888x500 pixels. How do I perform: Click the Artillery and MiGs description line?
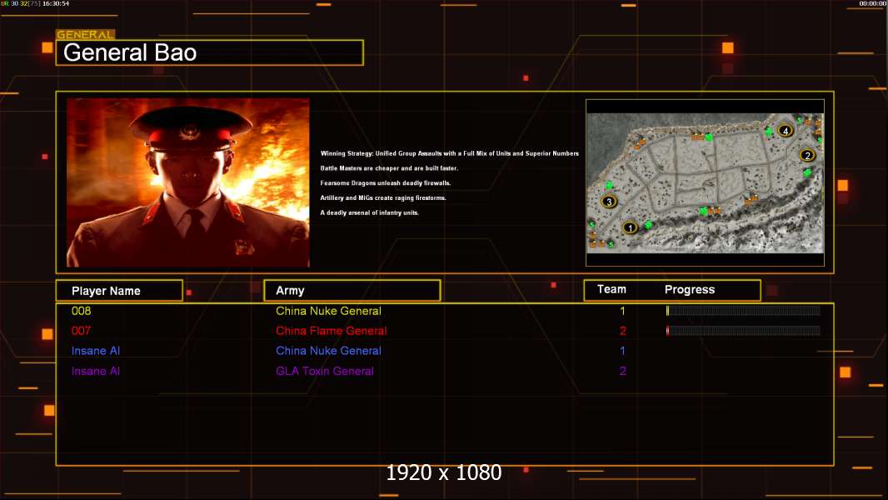[383, 197]
